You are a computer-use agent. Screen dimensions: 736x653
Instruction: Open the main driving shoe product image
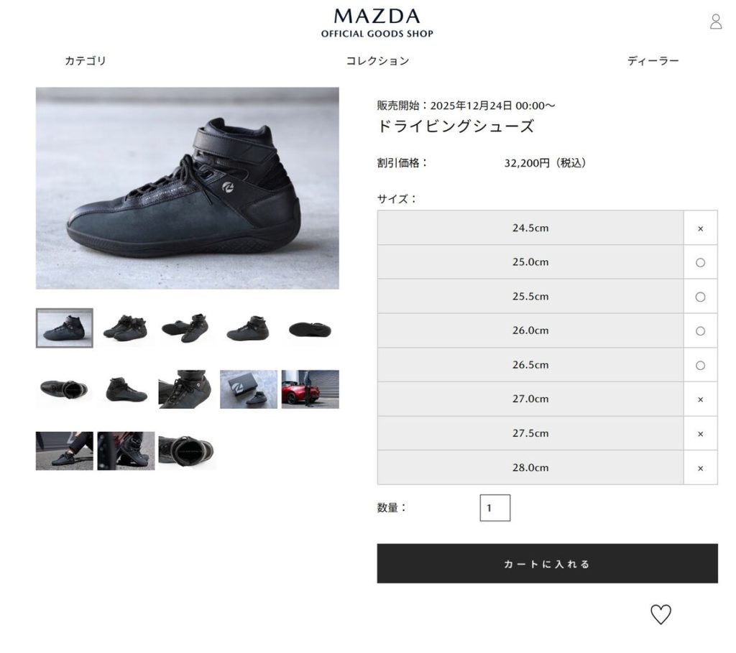[188, 187]
